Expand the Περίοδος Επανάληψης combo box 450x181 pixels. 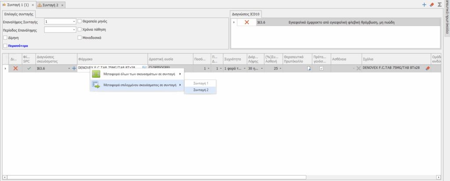(x=74, y=30)
